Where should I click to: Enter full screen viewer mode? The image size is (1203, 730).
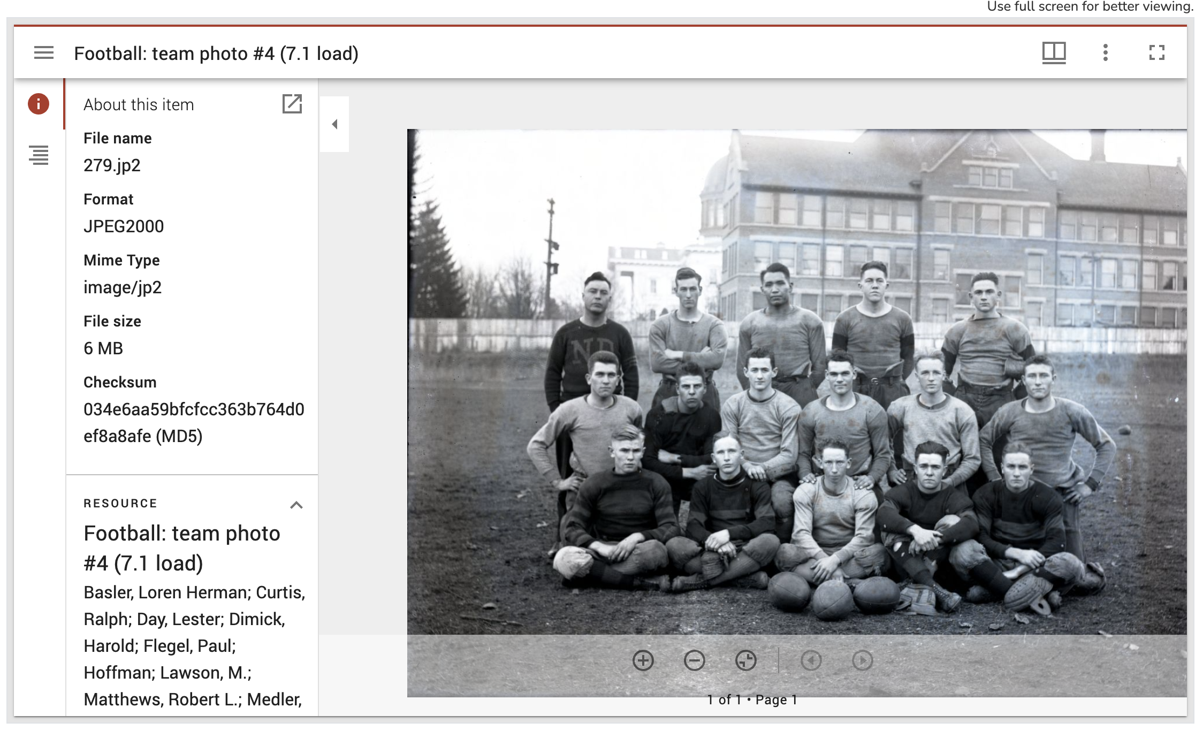(x=1157, y=53)
